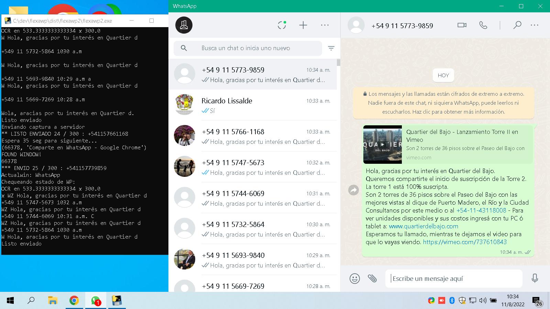Open the Windows Start menu
Image resolution: width=550 pixels, height=309 pixels.
click(10, 301)
